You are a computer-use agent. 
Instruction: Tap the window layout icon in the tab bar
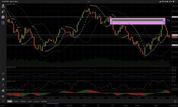pos(175,101)
